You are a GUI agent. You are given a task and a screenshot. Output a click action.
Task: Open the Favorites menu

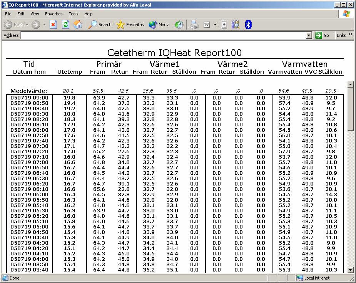click(x=54, y=14)
